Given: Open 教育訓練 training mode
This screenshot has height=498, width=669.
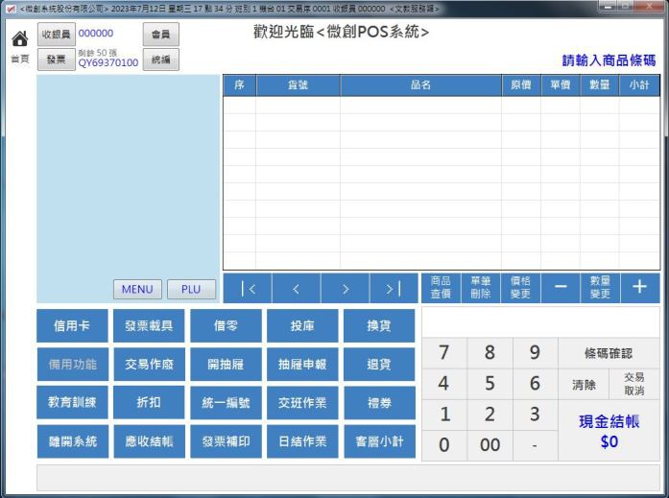Looking at the screenshot, I should (x=73, y=403).
